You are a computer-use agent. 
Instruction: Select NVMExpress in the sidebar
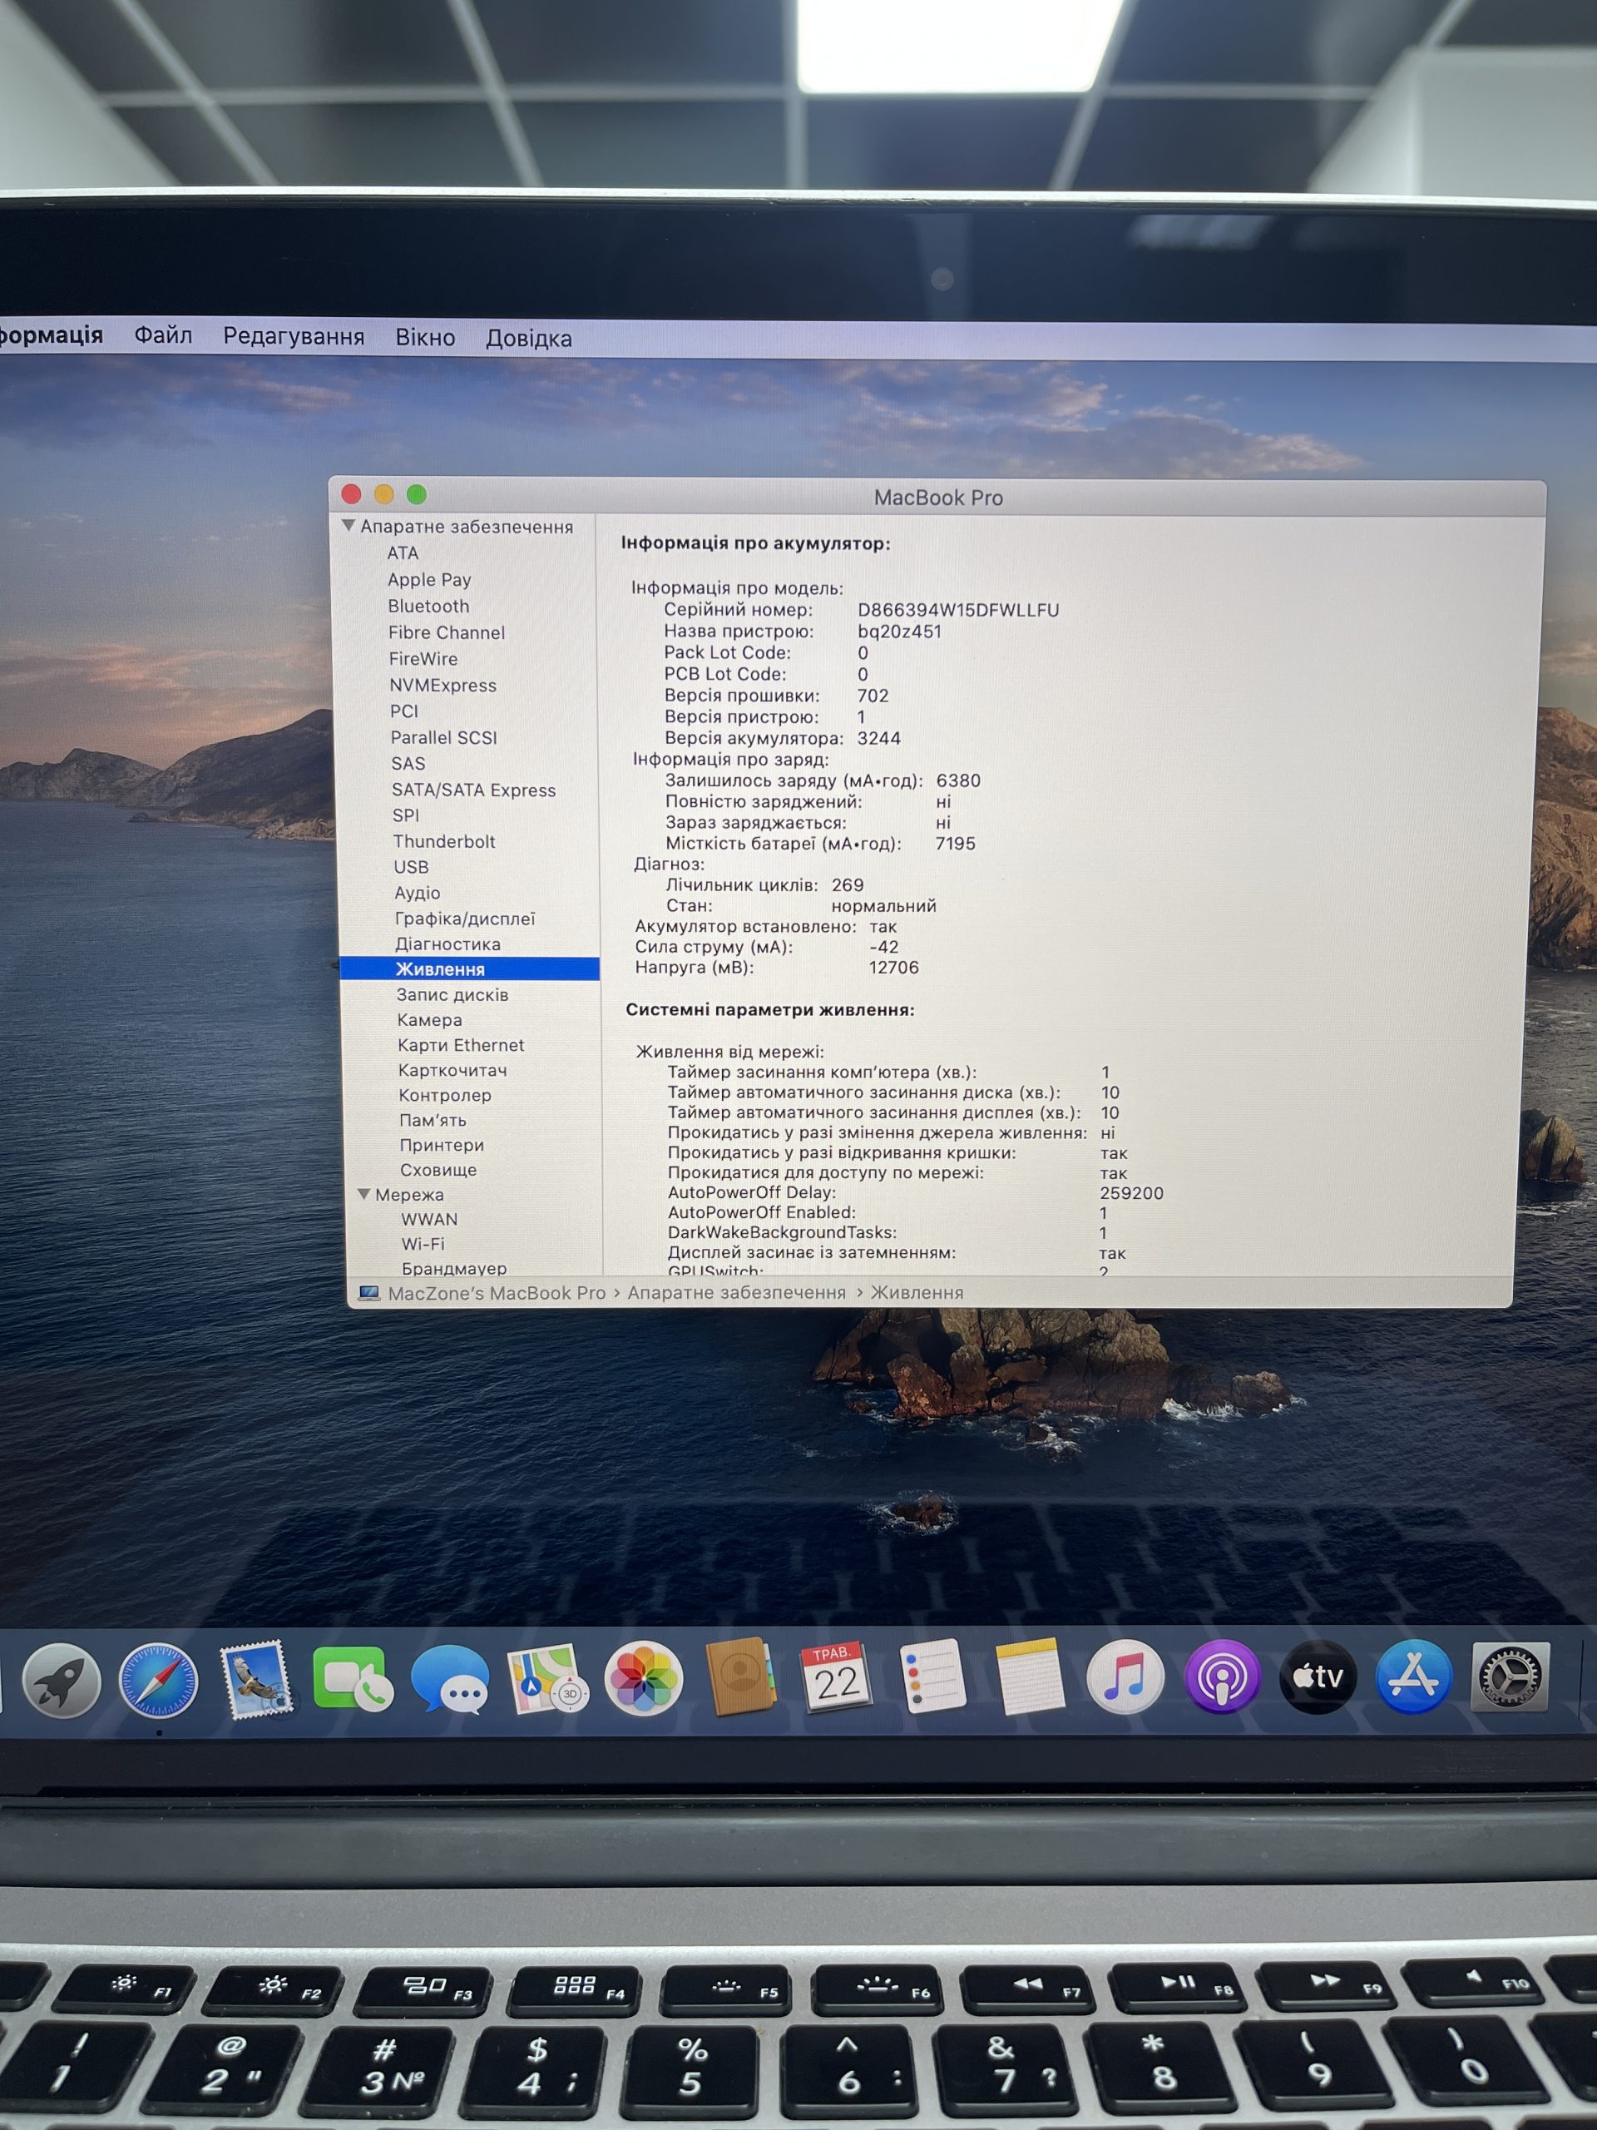coord(443,685)
